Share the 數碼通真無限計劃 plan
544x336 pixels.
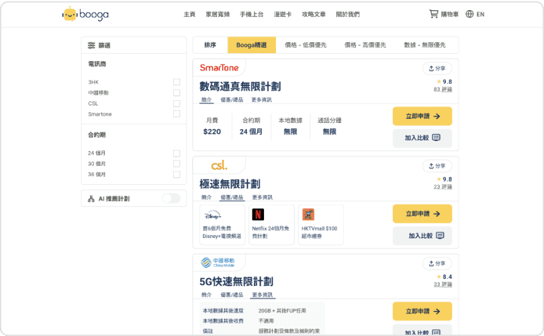437,69
